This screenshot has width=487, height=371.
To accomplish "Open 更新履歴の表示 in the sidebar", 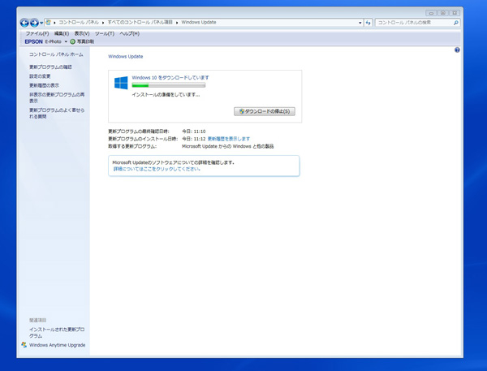I will [x=44, y=85].
